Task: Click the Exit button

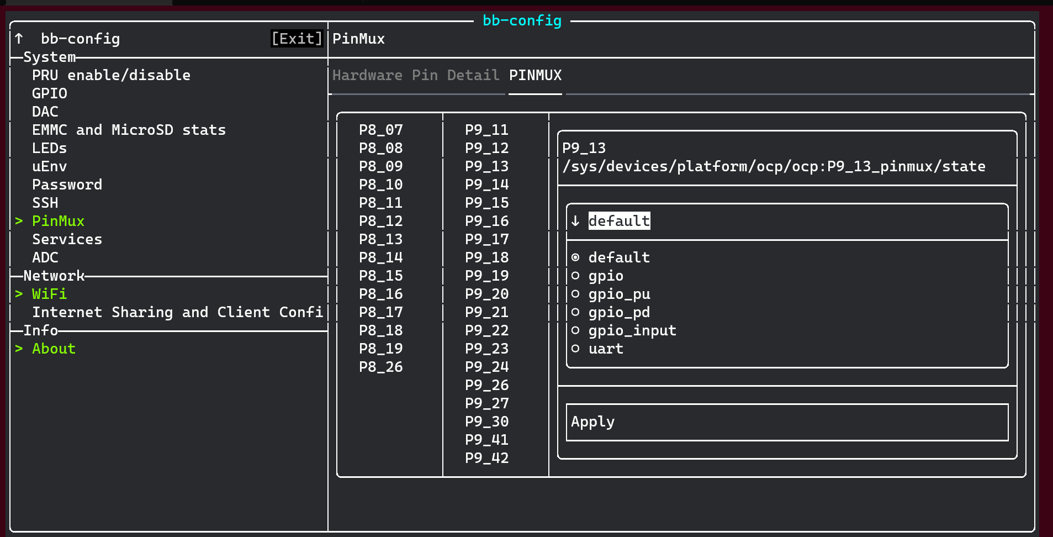Action: (297, 38)
